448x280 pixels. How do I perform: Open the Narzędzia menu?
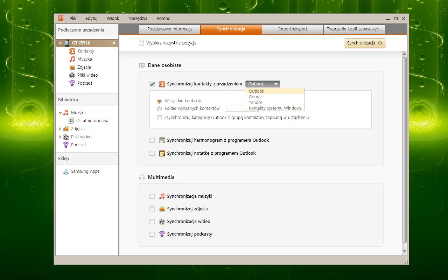click(138, 18)
